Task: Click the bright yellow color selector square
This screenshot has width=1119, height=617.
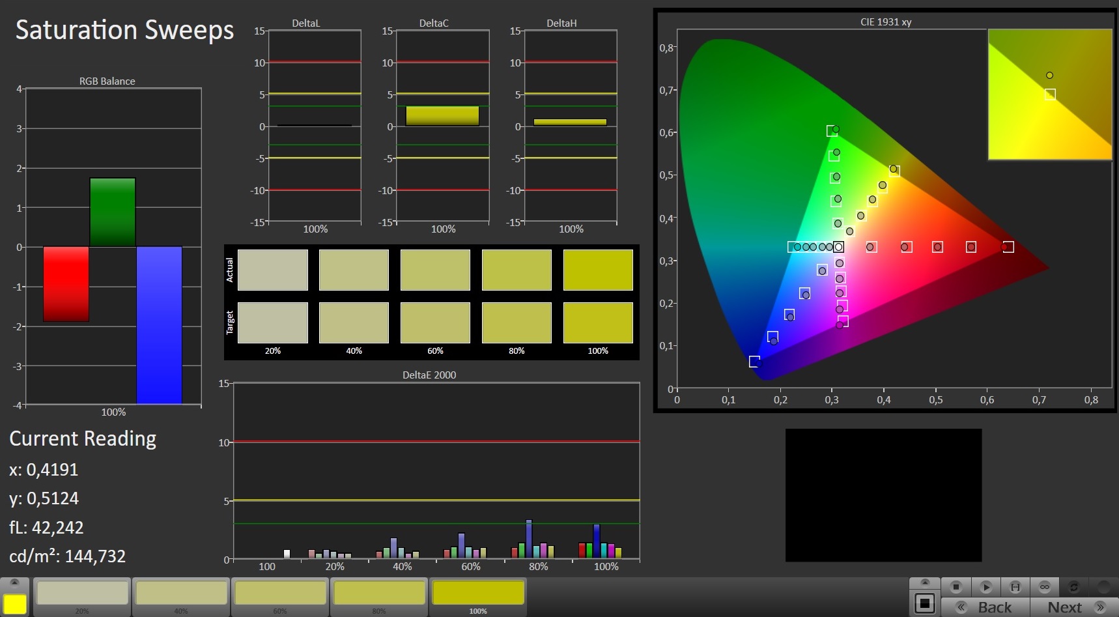Action: tap(15, 604)
